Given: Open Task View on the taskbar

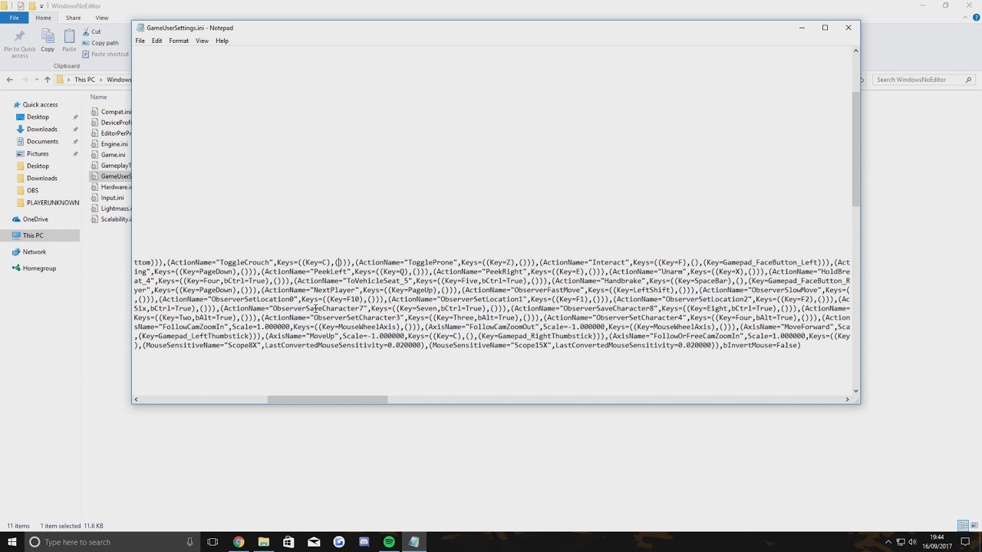Looking at the screenshot, I should point(213,542).
